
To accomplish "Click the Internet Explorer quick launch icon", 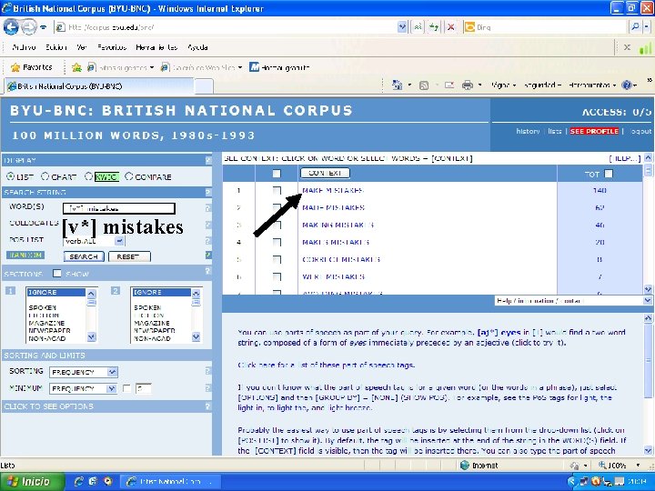I will [x=78, y=481].
